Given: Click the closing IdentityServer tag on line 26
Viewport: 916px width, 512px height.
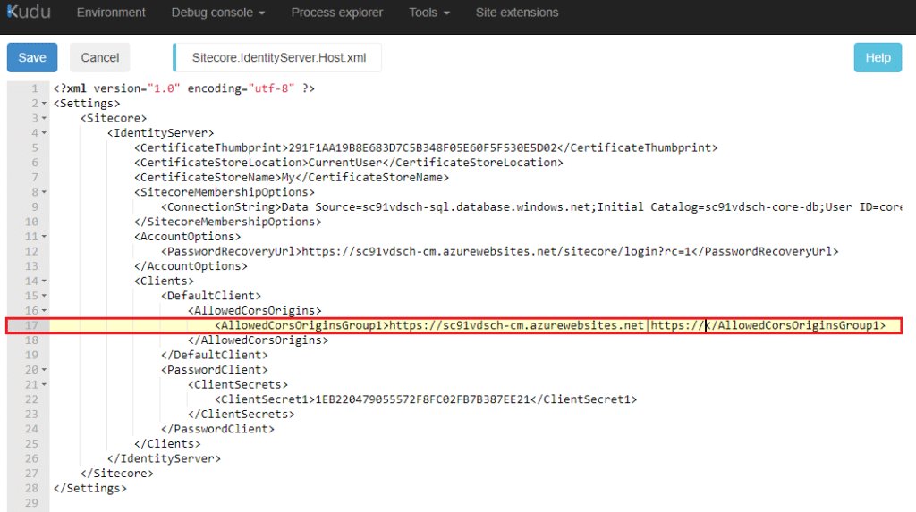Looking at the screenshot, I should coord(165,458).
